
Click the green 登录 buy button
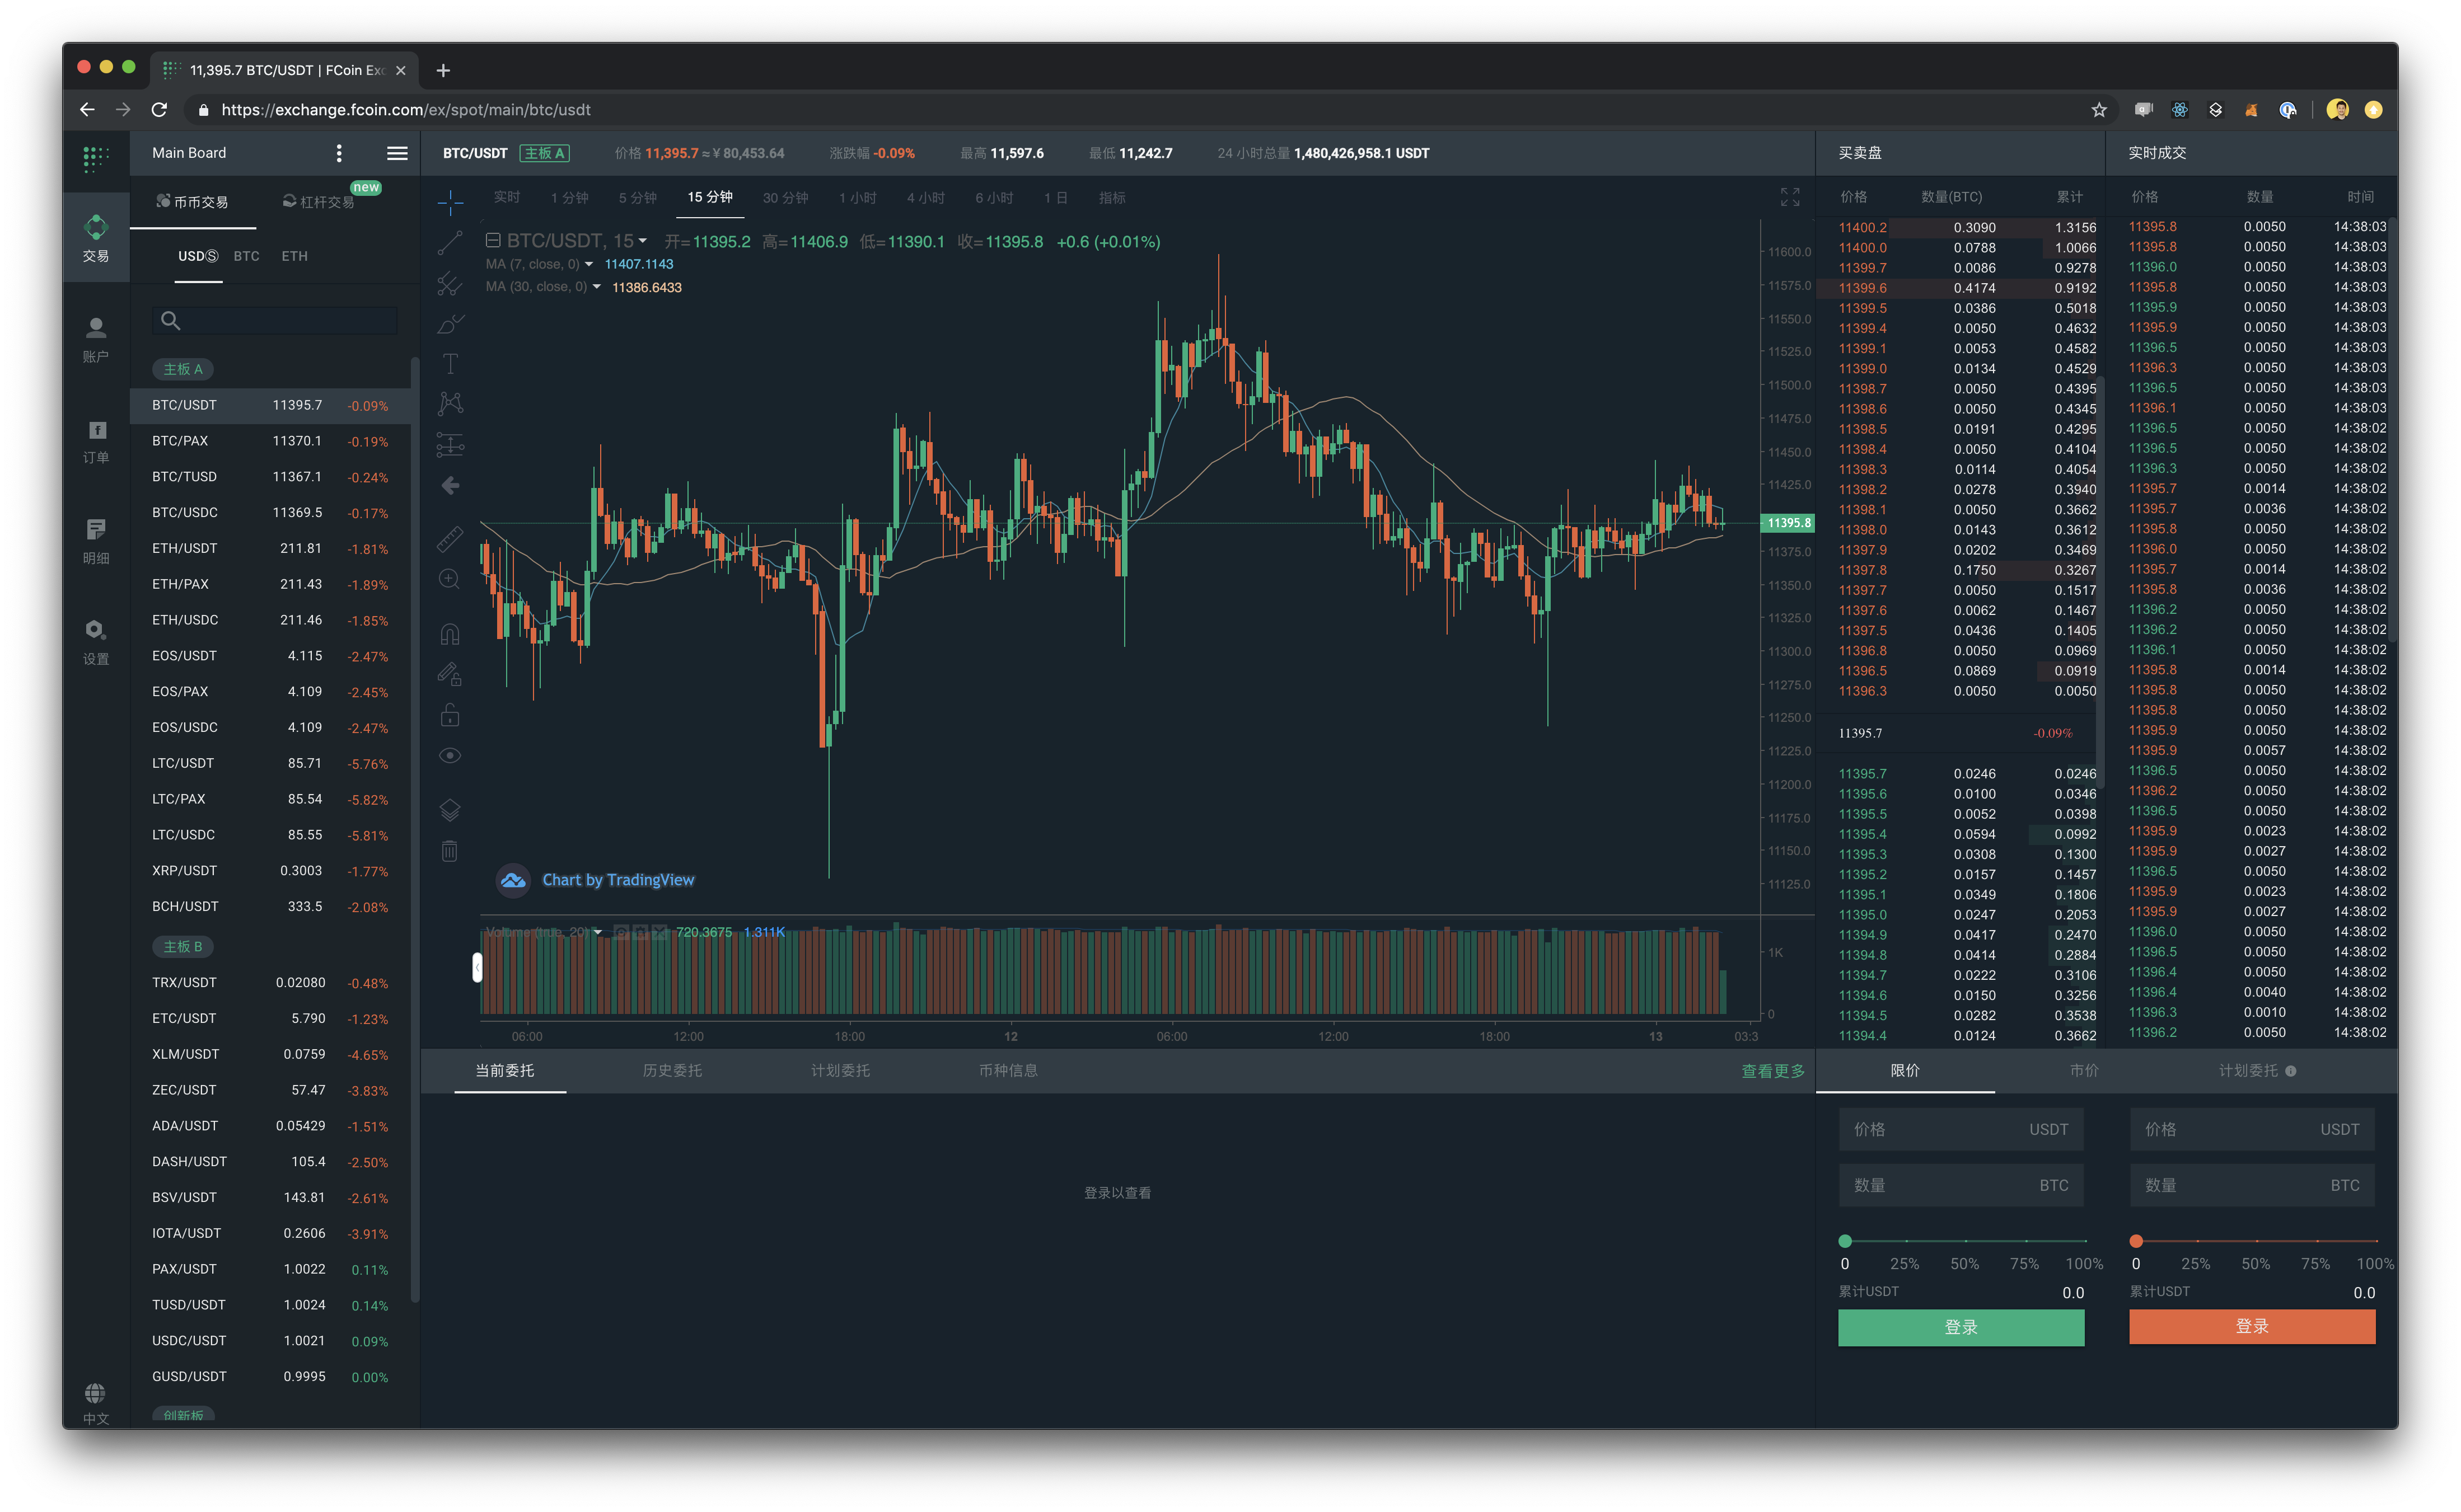(x=1961, y=1327)
